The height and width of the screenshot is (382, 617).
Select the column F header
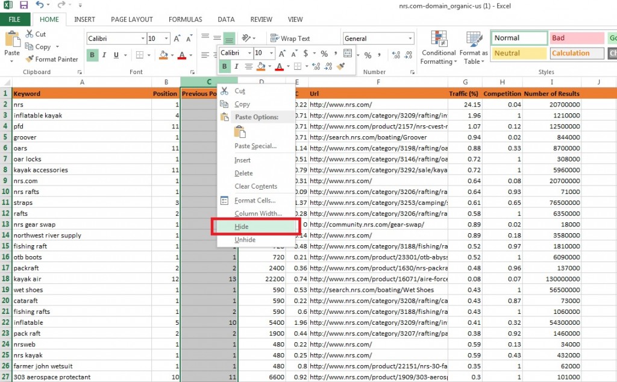[x=378, y=82]
